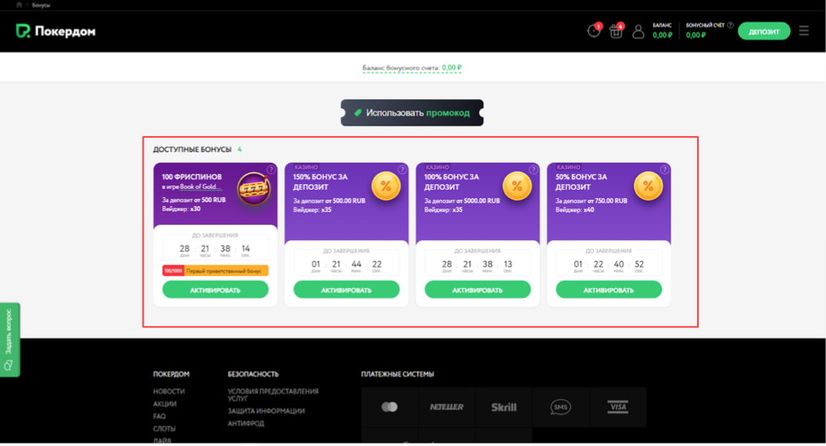826x446 pixels.
Task: Open the target icon with badge 1
Action: [x=593, y=32]
